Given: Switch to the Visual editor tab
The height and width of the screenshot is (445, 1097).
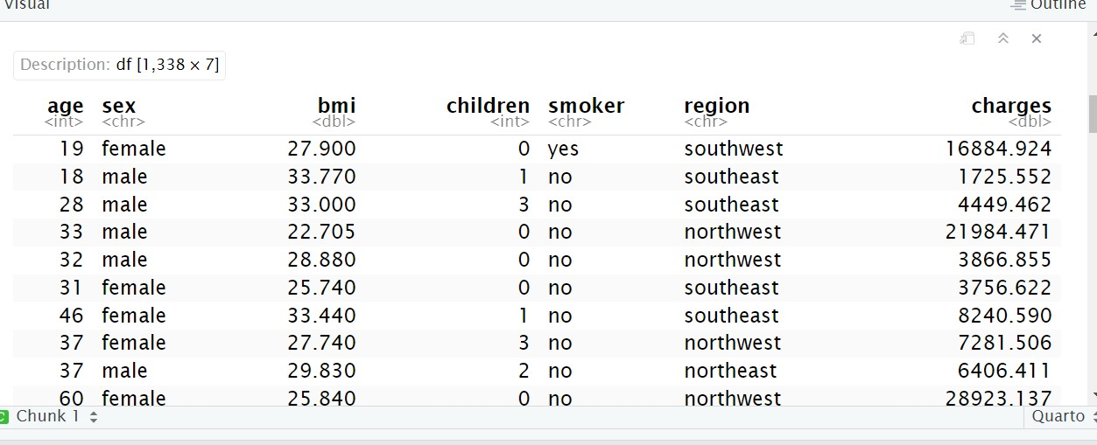Looking at the screenshot, I should pos(26,5).
